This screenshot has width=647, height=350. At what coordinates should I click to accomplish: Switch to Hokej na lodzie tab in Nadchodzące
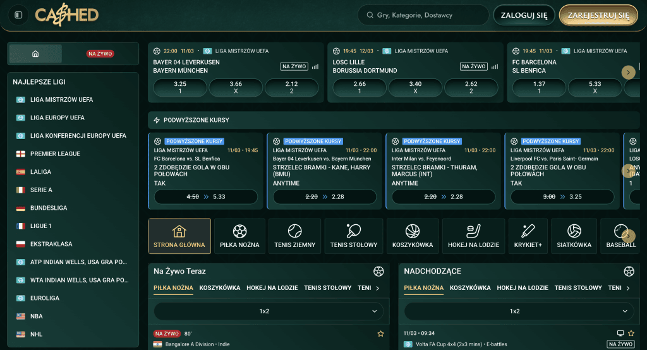pos(523,287)
